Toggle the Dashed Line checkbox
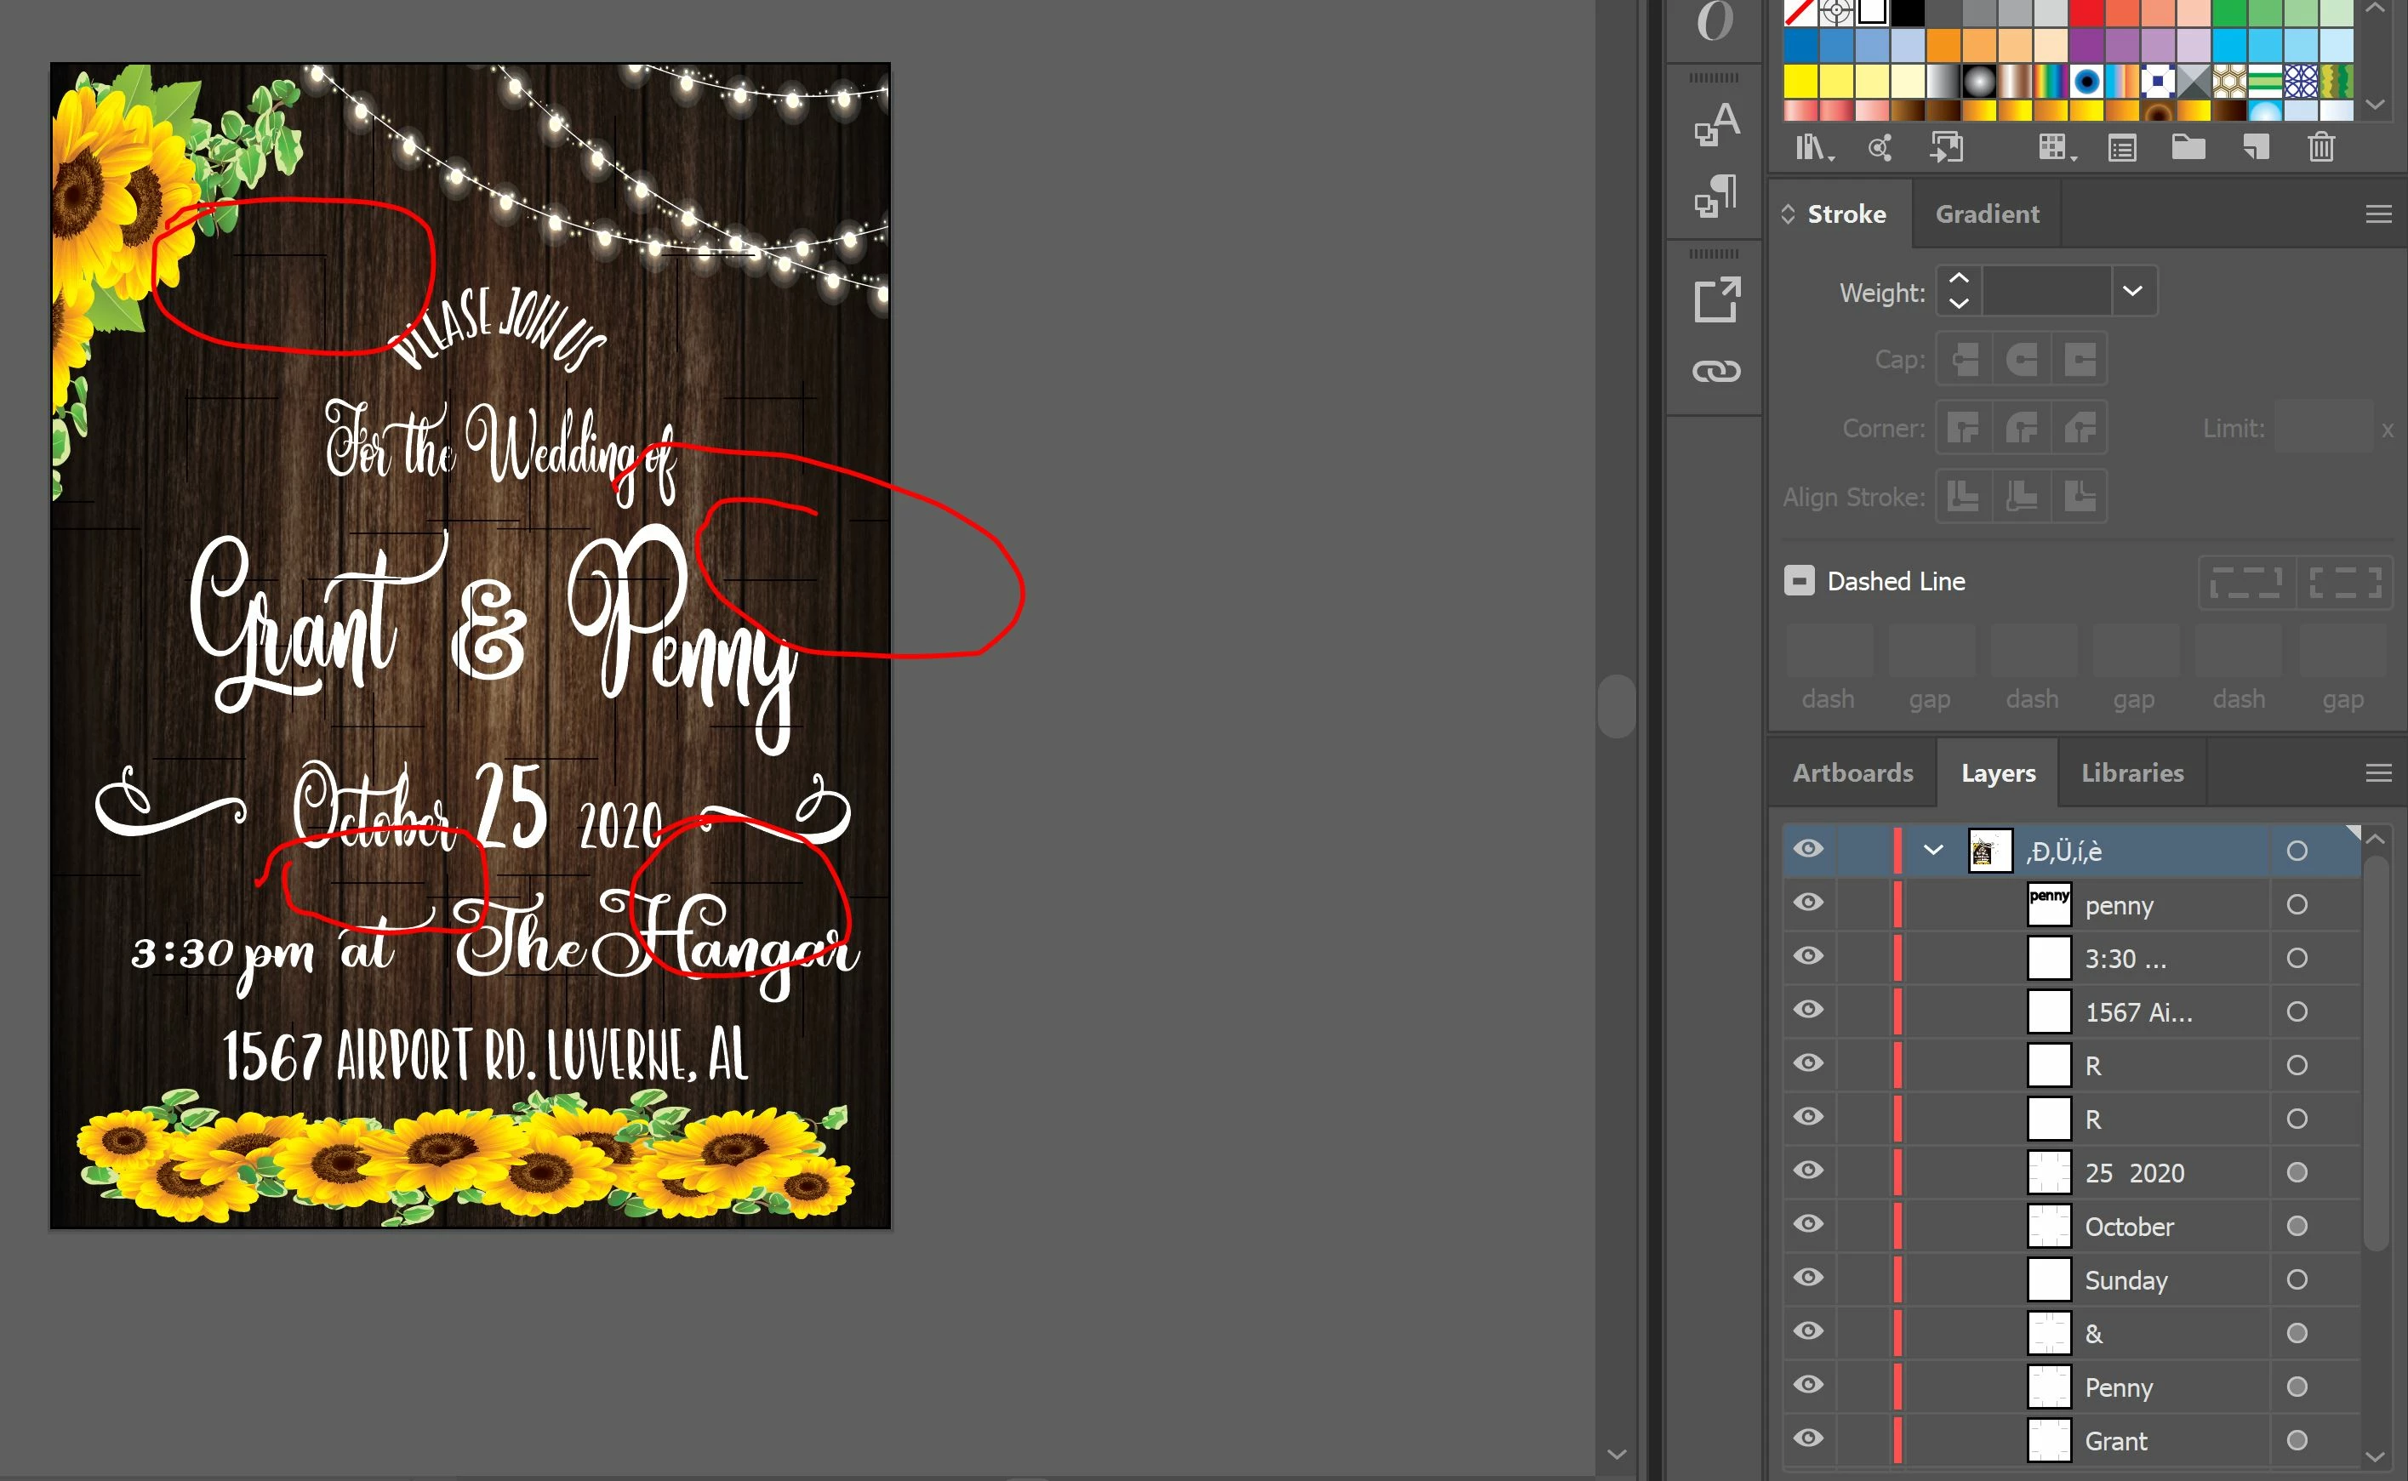Viewport: 2408px width, 1481px height. coord(1799,581)
